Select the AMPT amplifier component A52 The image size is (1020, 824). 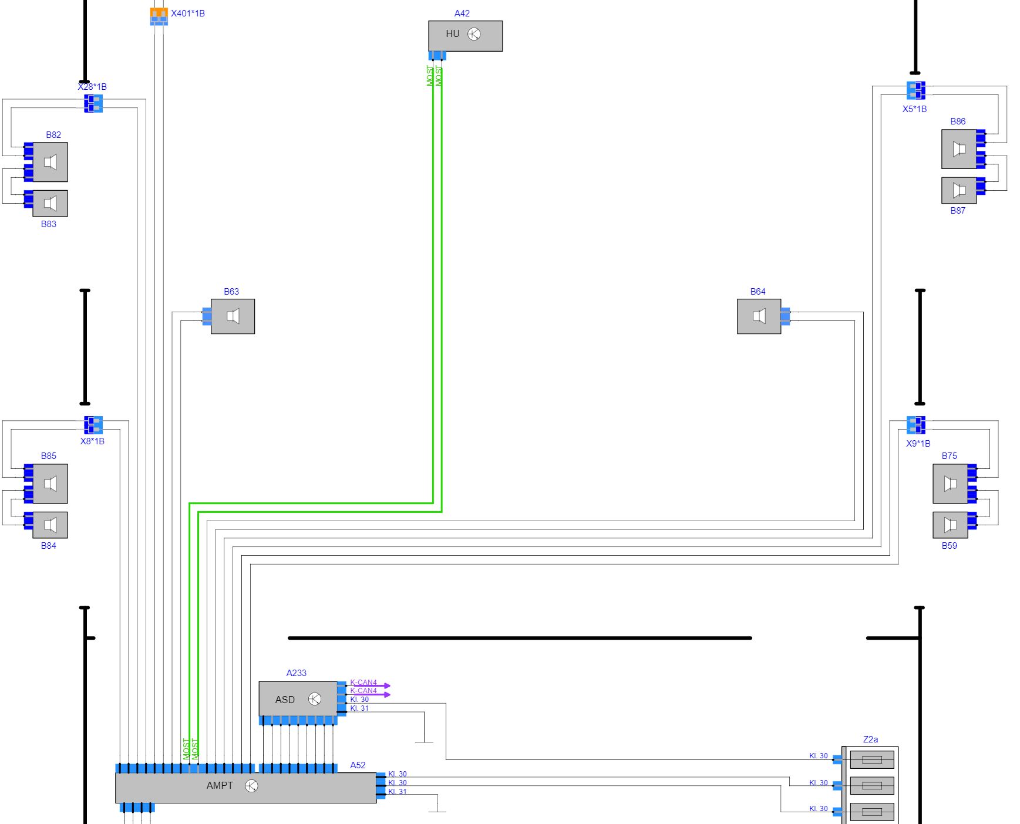(245, 788)
